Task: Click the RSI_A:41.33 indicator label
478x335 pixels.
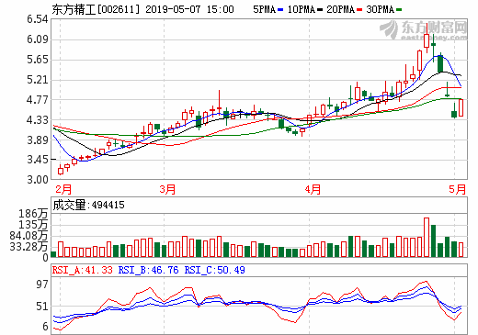Action: (83, 270)
